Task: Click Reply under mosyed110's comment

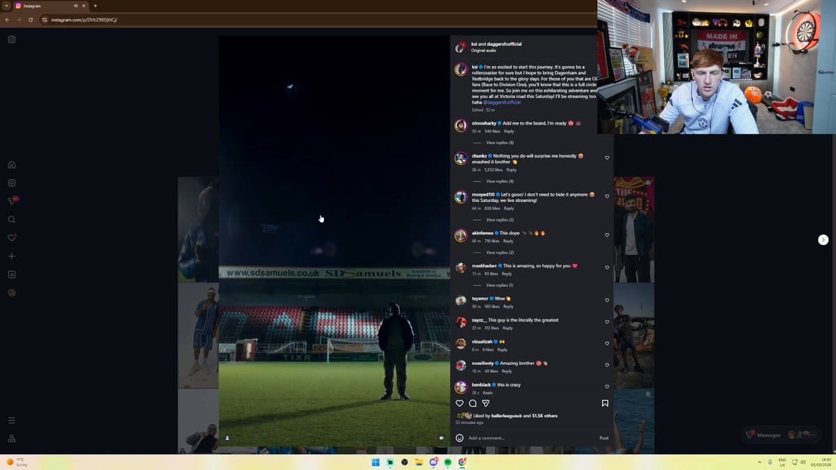Action: point(509,208)
